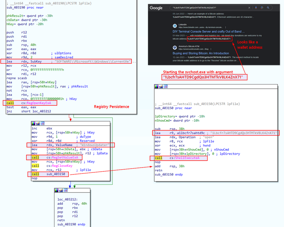284x227 pixels.
Task: Click 'call cs:RegCloseKey' instruction
Action: pos(52,166)
